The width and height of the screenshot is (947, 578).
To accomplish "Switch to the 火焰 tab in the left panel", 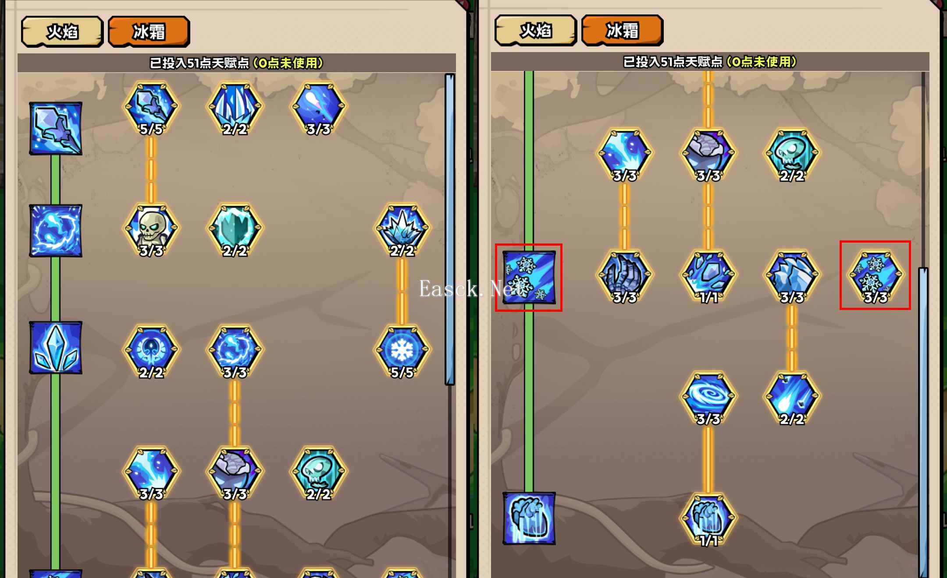I will [x=62, y=32].
